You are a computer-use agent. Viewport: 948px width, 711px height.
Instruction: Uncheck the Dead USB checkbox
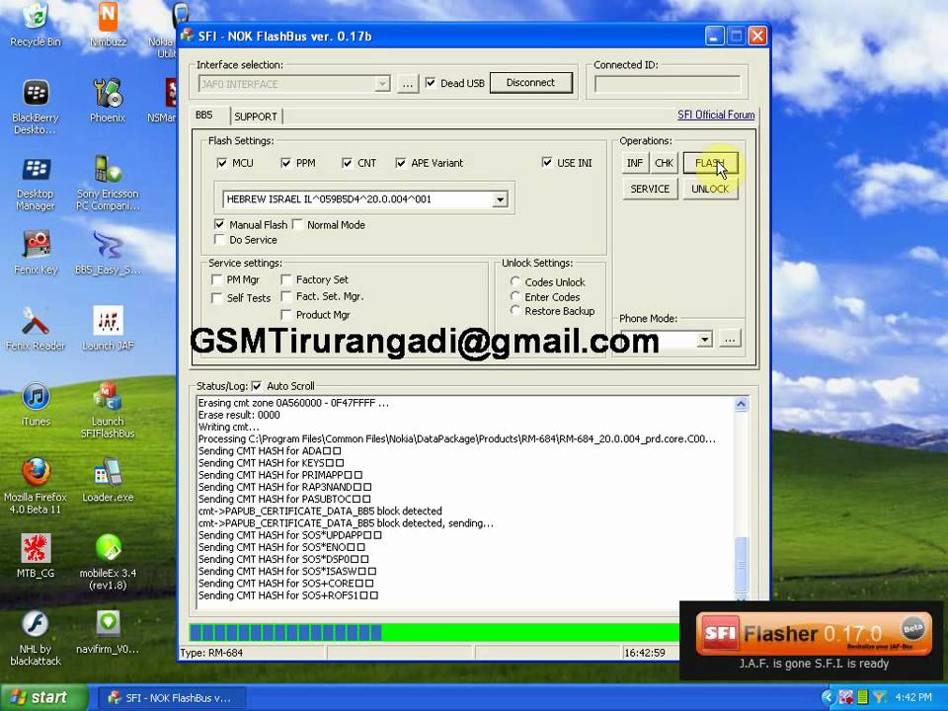click(x=431, y=83)
